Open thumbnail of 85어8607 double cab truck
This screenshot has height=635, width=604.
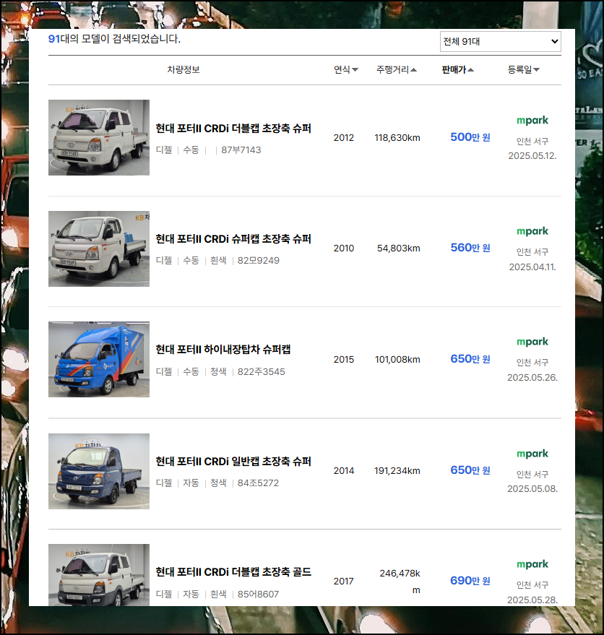pos(99,575)
